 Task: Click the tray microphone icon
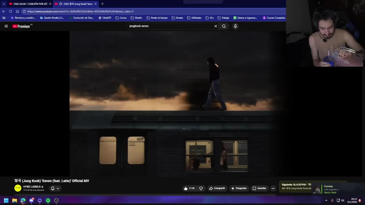click(332, 200)
